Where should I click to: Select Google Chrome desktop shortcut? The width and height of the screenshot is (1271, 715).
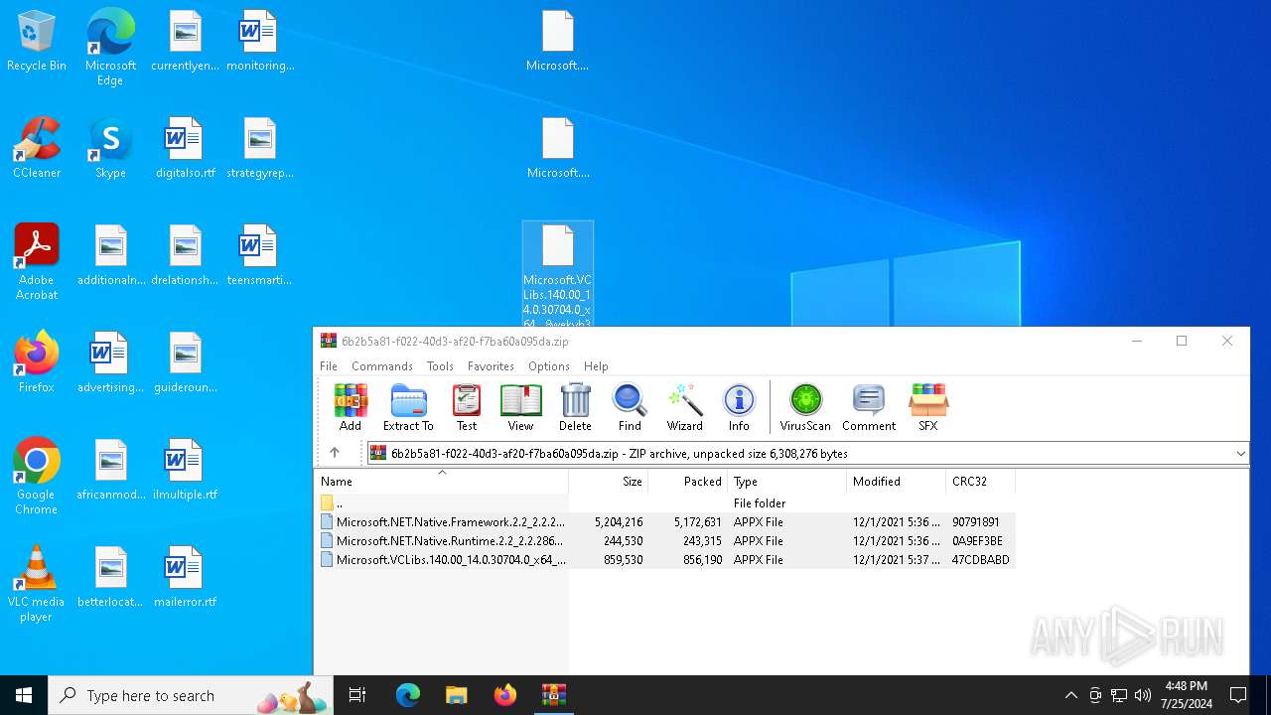(x=37, y=477)
